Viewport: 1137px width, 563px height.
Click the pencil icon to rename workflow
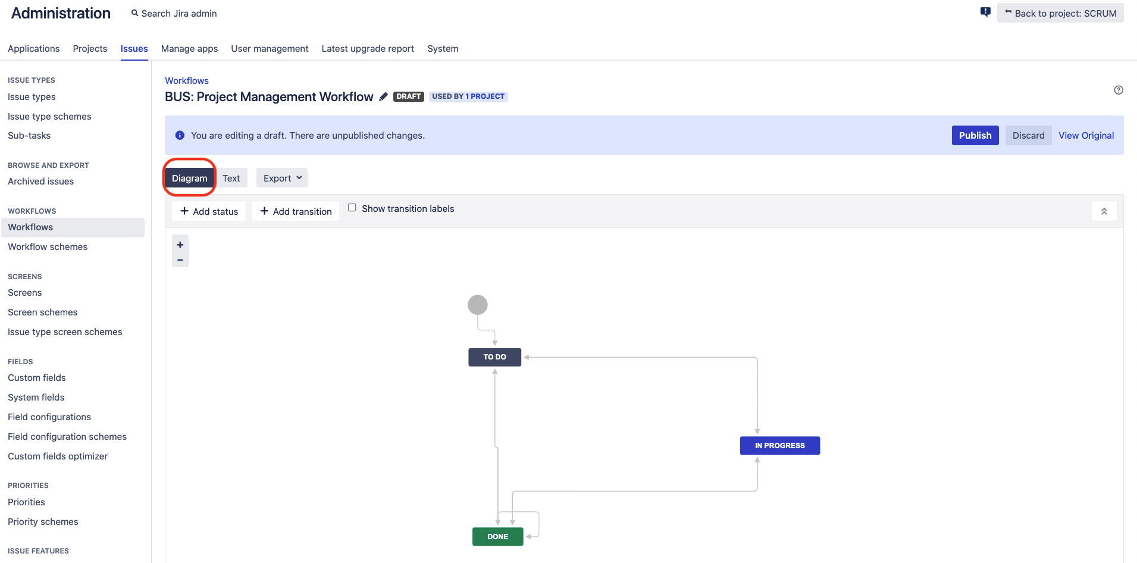(384, 96)
